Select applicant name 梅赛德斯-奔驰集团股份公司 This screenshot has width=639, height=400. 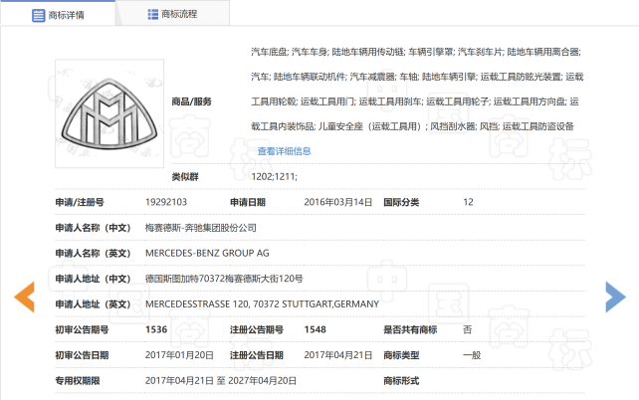click(200, 228)
